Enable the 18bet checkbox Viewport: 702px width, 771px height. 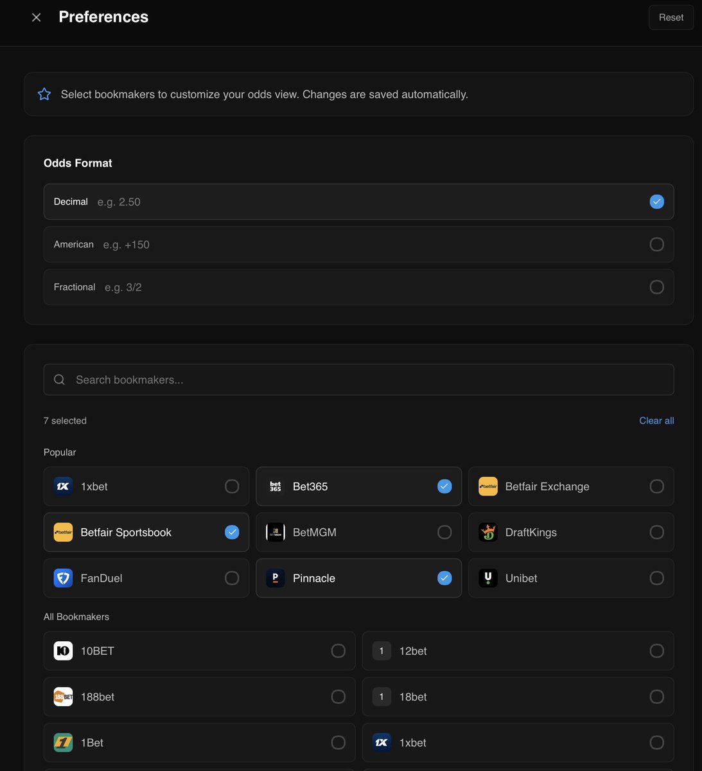[656, 696]
